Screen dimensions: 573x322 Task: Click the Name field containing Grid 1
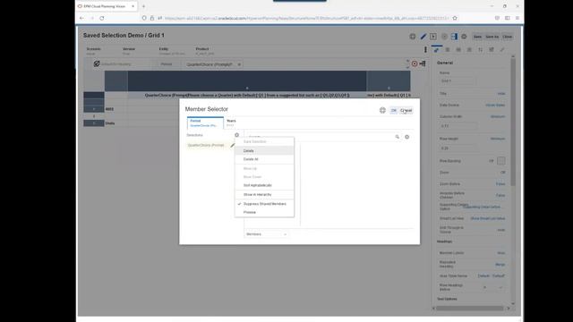click(x=458, y=81)
